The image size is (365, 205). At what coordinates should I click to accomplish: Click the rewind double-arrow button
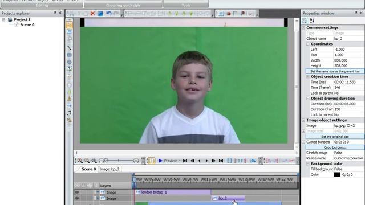click(x=192, y=161)
